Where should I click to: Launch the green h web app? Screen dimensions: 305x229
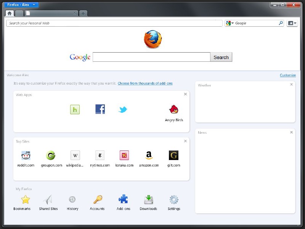[x=75, y=109]
